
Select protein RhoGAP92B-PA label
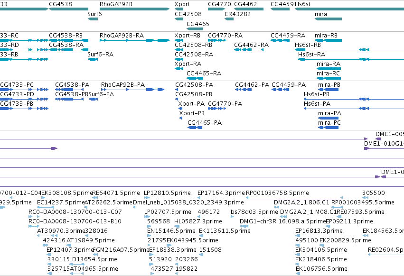(x=123, y=85)
